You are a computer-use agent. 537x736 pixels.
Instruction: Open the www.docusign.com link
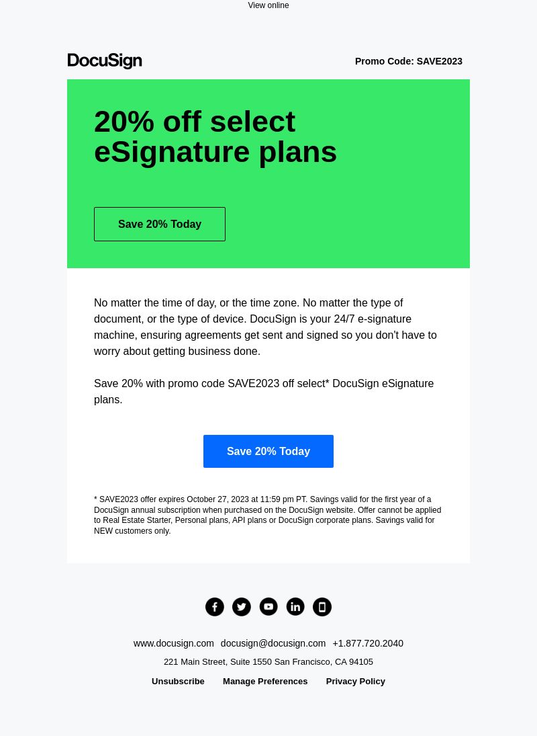pos(173,643)
